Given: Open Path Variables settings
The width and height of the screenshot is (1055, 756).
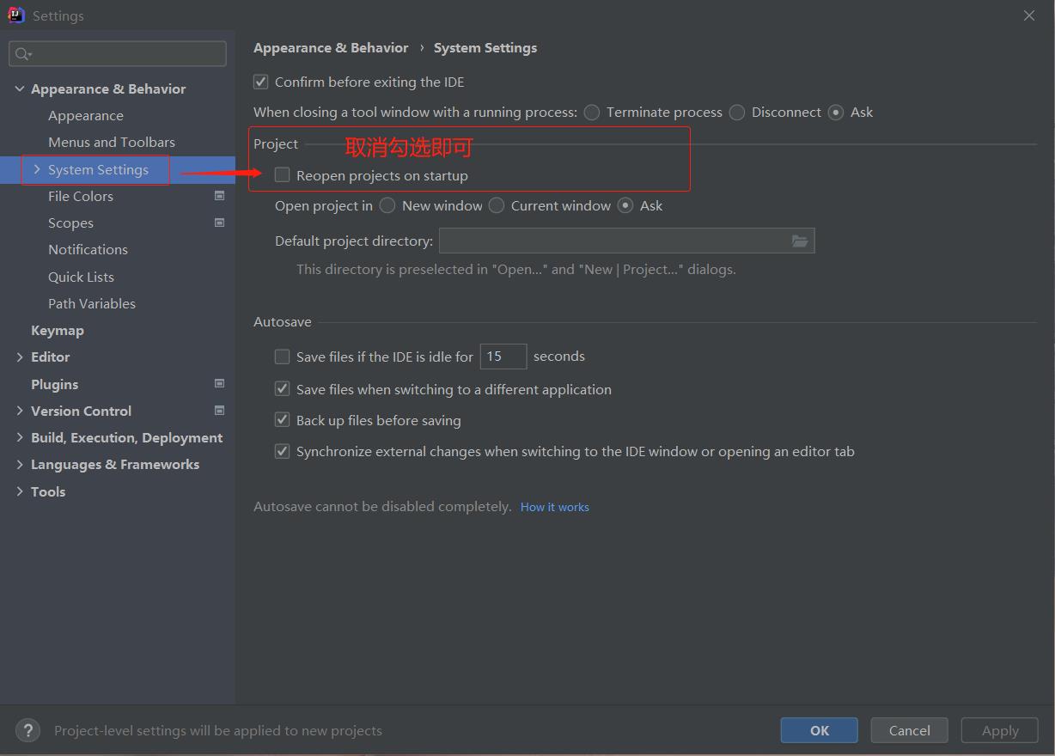Looking at the screenshot, I should (92, 303).
